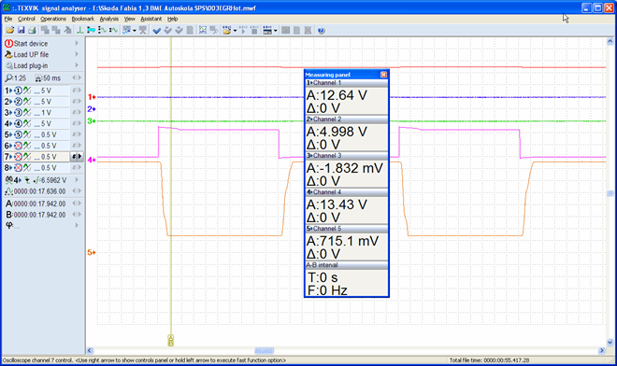Click the channel 1 waveform mode icon
This screenshot has height=366, width=617.
27,91
